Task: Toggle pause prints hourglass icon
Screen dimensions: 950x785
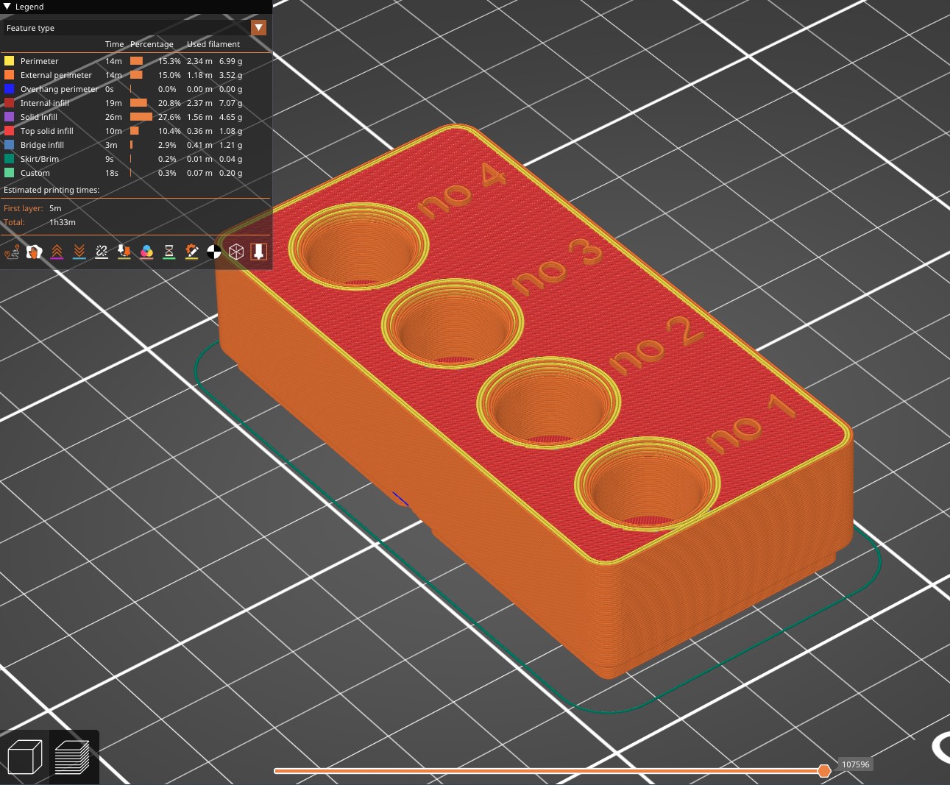Action: 169,252
